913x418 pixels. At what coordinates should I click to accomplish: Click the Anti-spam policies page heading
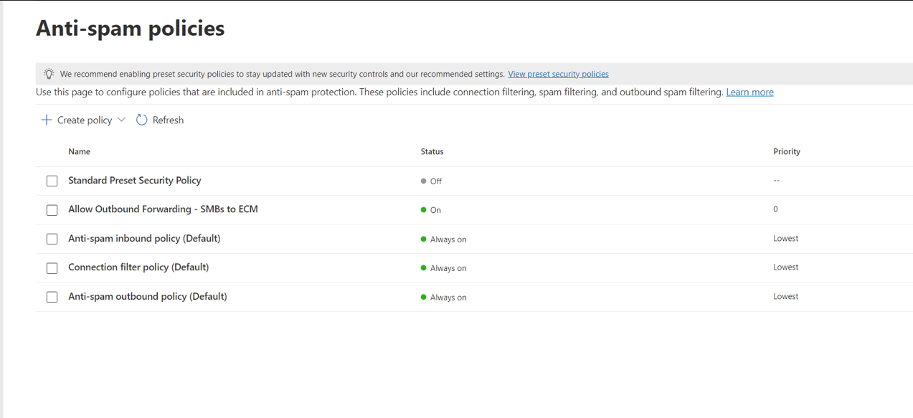[x=131, y=28]
